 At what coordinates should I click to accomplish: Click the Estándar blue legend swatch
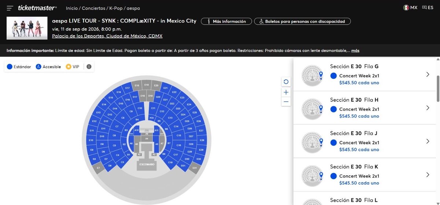click(x=10, y=67)
